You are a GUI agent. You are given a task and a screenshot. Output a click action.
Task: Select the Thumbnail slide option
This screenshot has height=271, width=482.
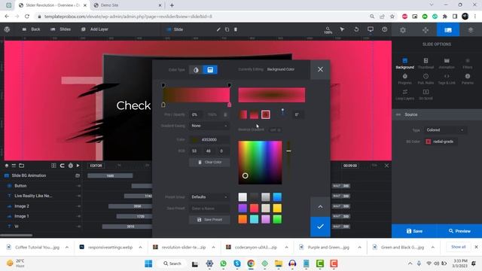[426, 63]
